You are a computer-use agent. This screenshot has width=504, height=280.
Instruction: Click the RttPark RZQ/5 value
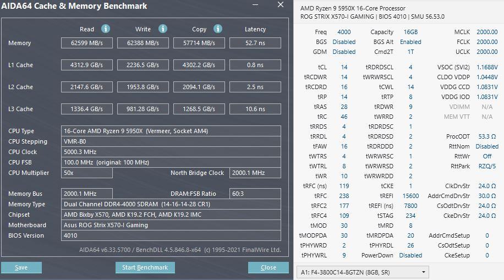click(x=487, y=166)
